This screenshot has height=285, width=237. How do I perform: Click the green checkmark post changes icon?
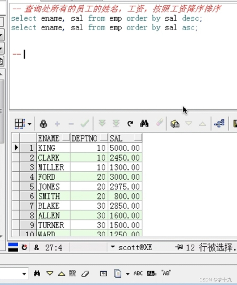[85, 123]
